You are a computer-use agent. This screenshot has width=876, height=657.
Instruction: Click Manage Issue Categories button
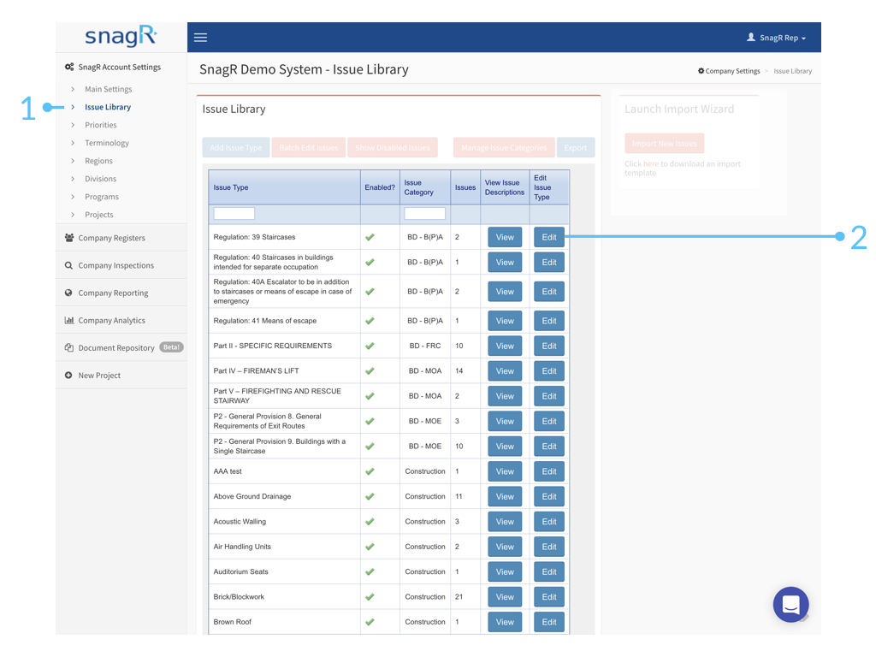pyautogui.click(x=504, y=147)
